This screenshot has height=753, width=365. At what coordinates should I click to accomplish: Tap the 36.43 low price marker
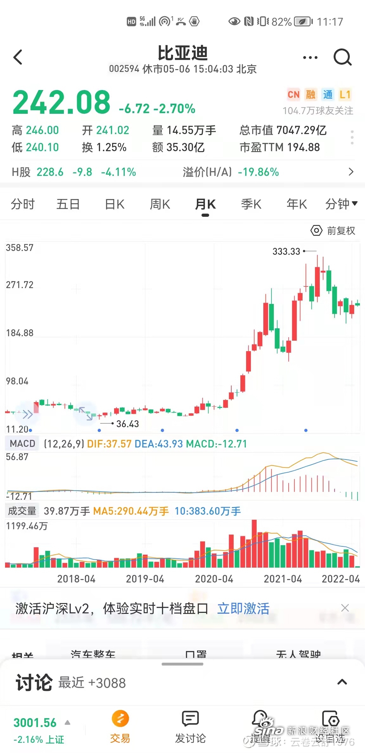point(127,424)
